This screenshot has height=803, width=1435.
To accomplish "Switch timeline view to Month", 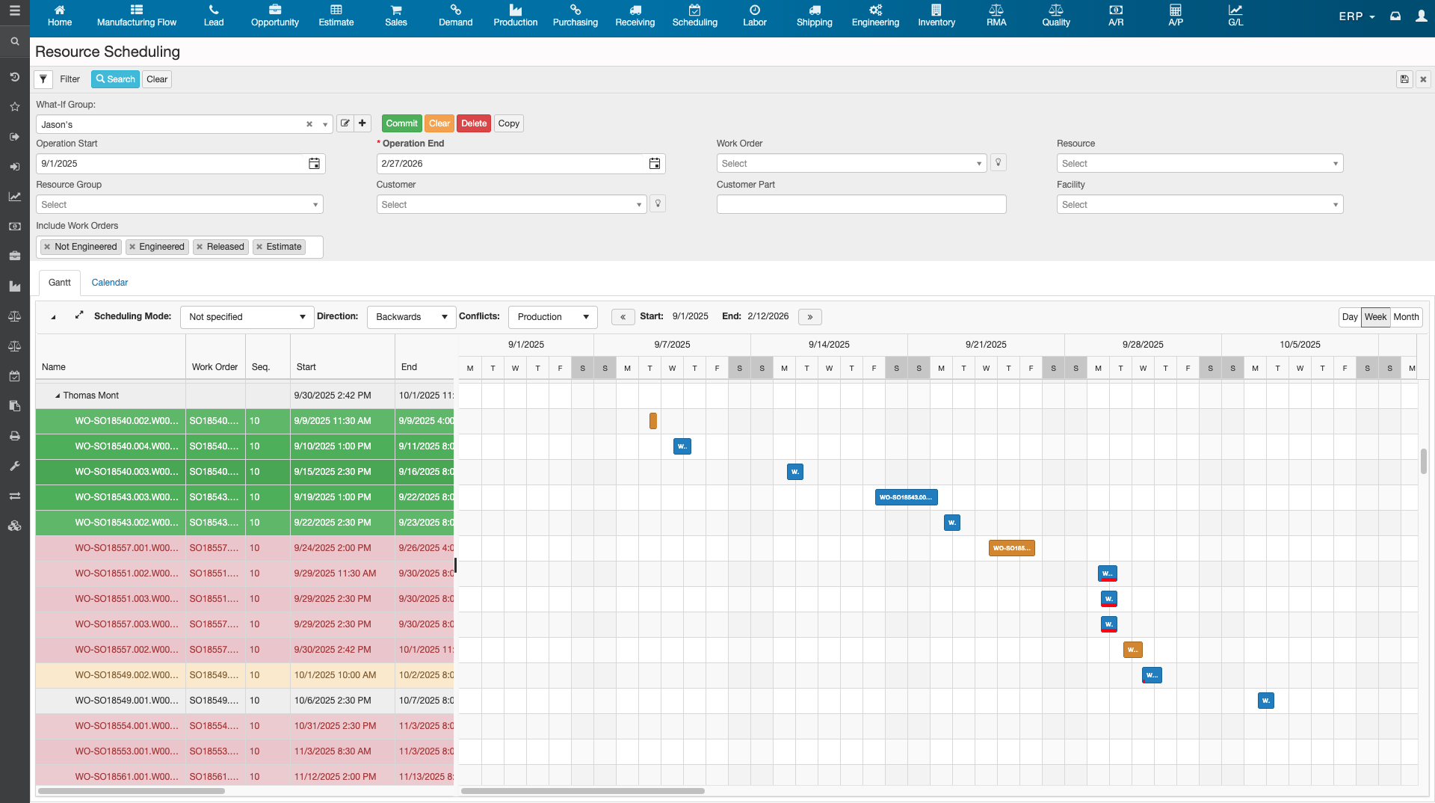I will click(x=1406, y=317).
